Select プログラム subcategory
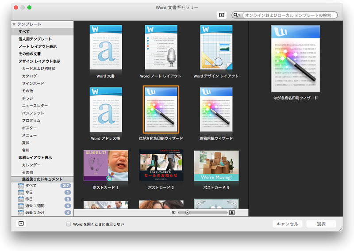The height and width of the screenshot is (251, 354). click(x=31, y=121)
